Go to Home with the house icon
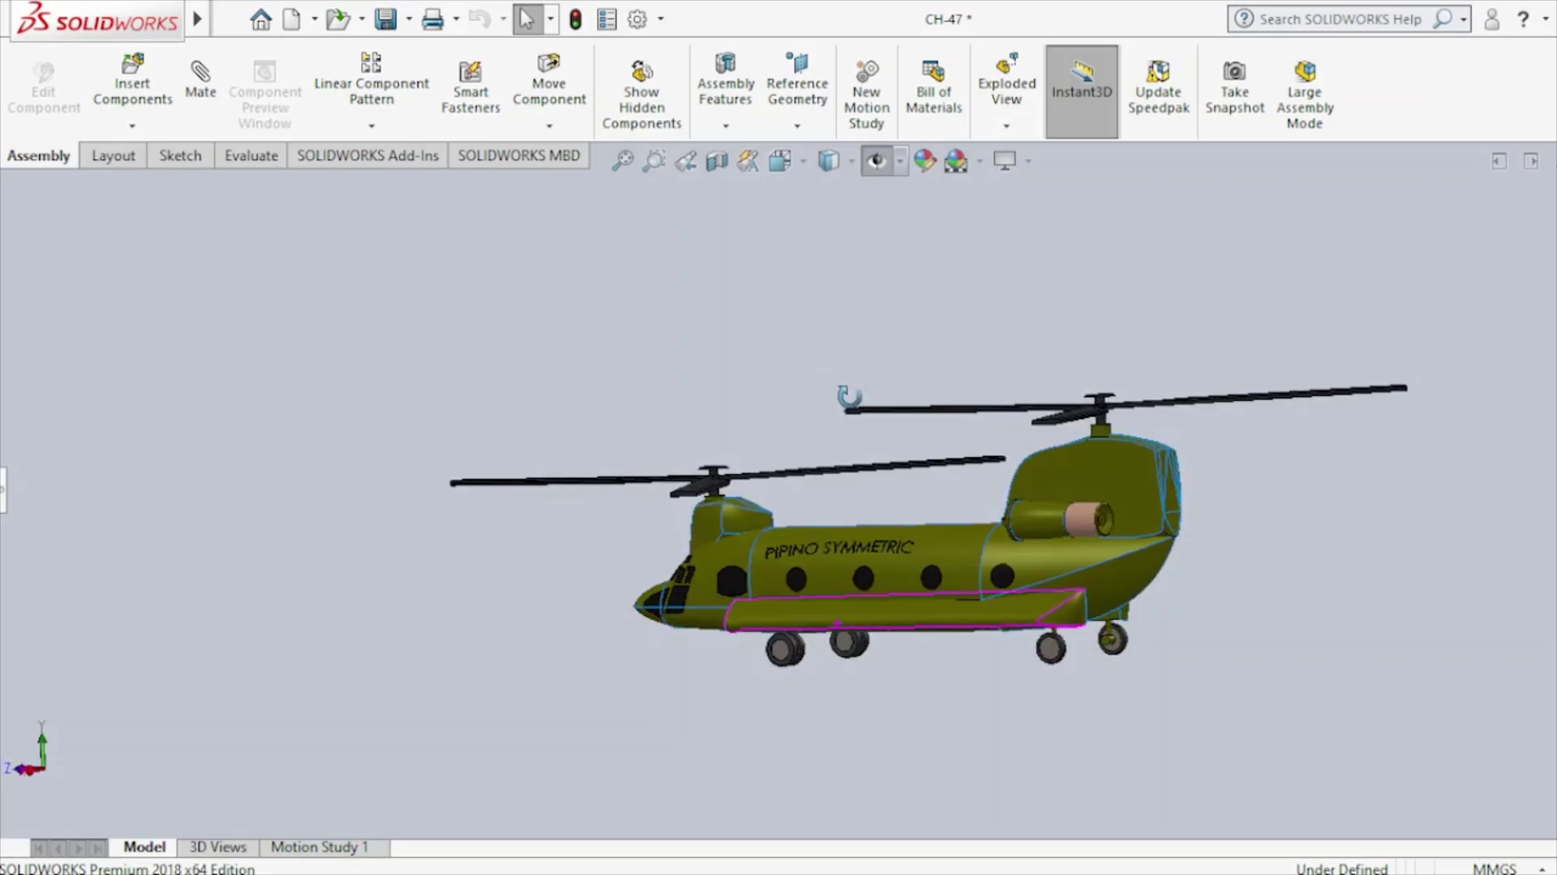Viewport: 1557px width, 875px height. pos(260,19)
